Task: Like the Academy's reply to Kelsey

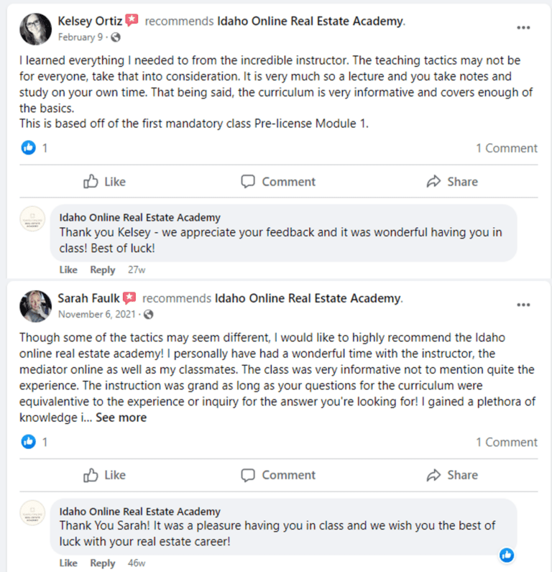Action: (68, 269)
